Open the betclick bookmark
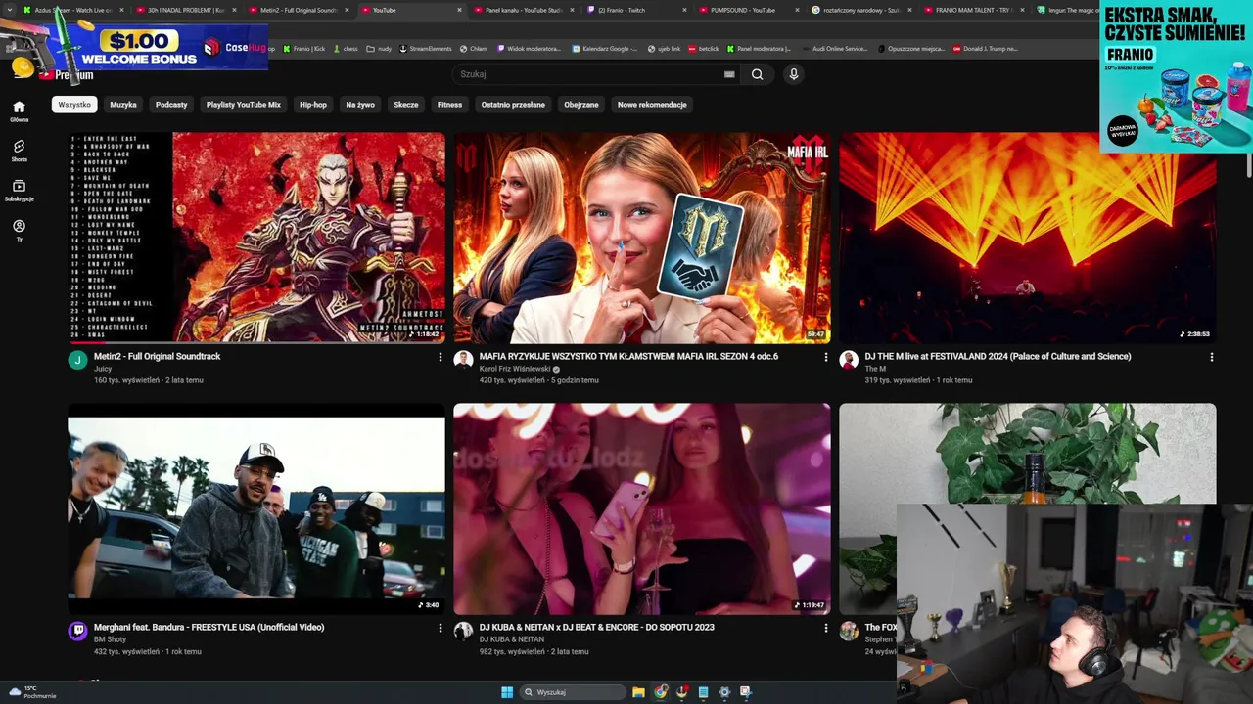Viewport: 1253px width, 704px height. [x=704, y=48]
